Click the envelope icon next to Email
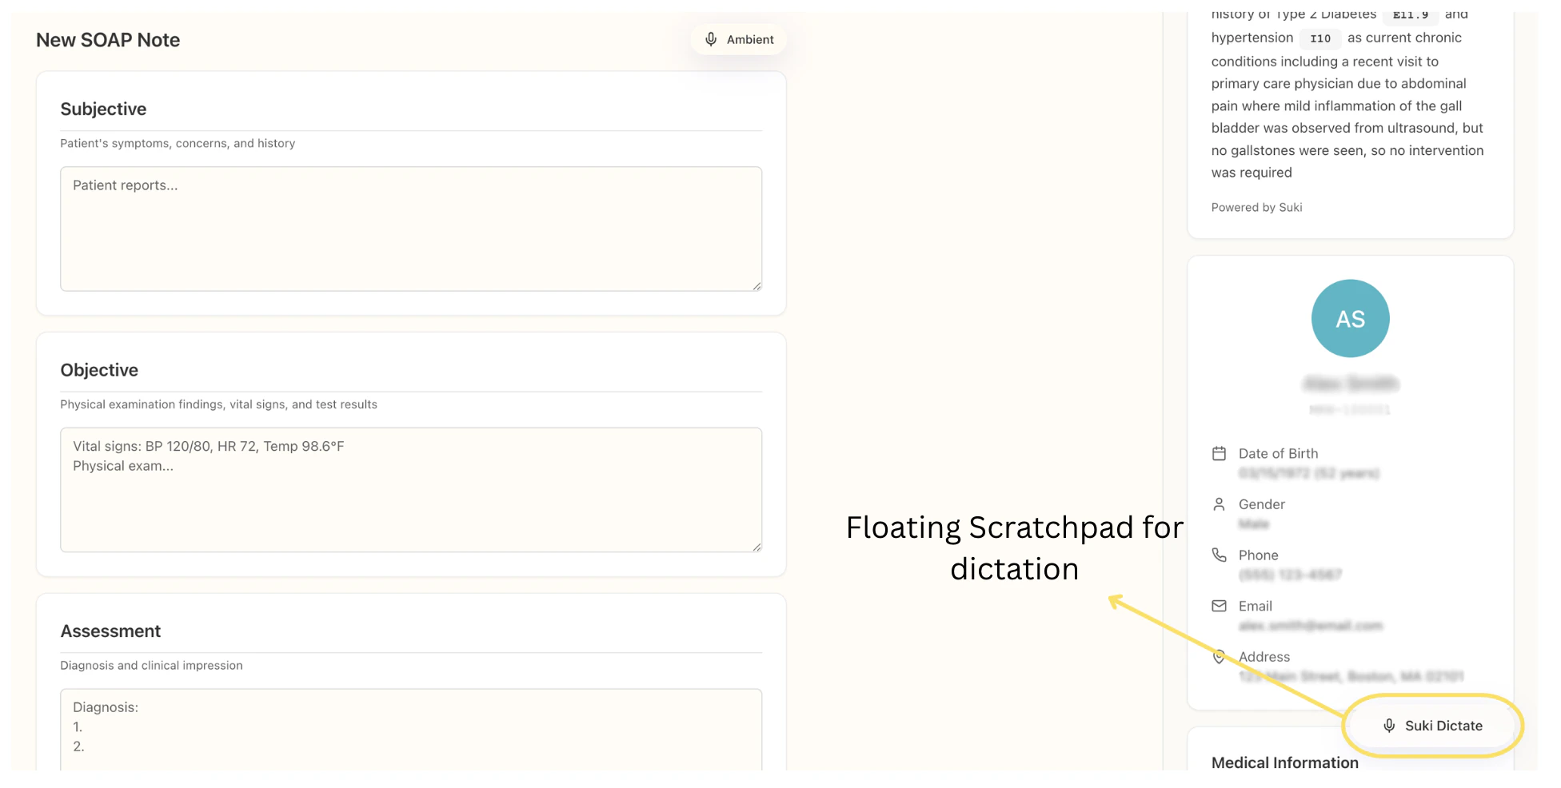 click(x=1219, y=606)
